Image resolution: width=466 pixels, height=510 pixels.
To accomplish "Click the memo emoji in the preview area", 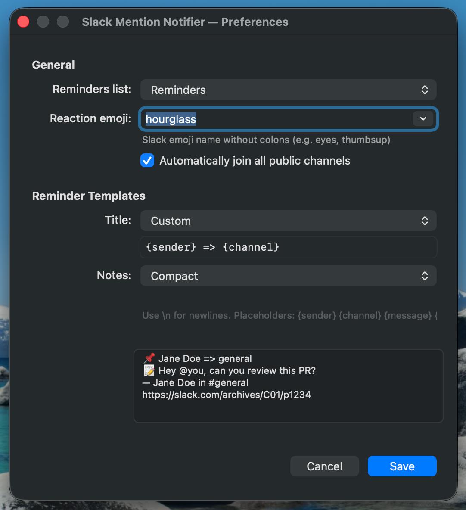I will coord(148,370).
